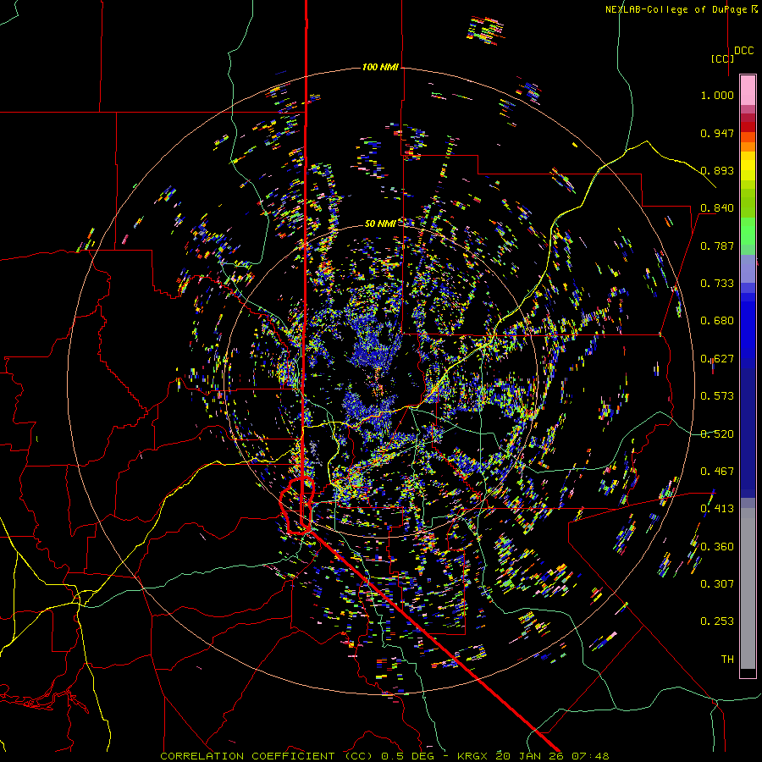This screenshot has width=762, height=762.
Task: Click the KRGX station identifier in caption
Action: tap(473, 756)
